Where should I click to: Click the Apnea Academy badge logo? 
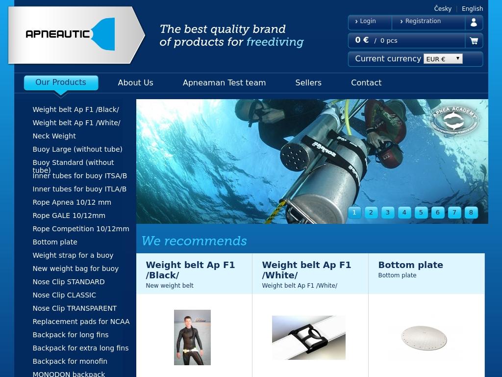pos(454,120)
